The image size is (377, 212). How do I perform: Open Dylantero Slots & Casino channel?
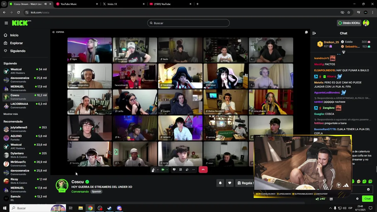pos(25,155)
